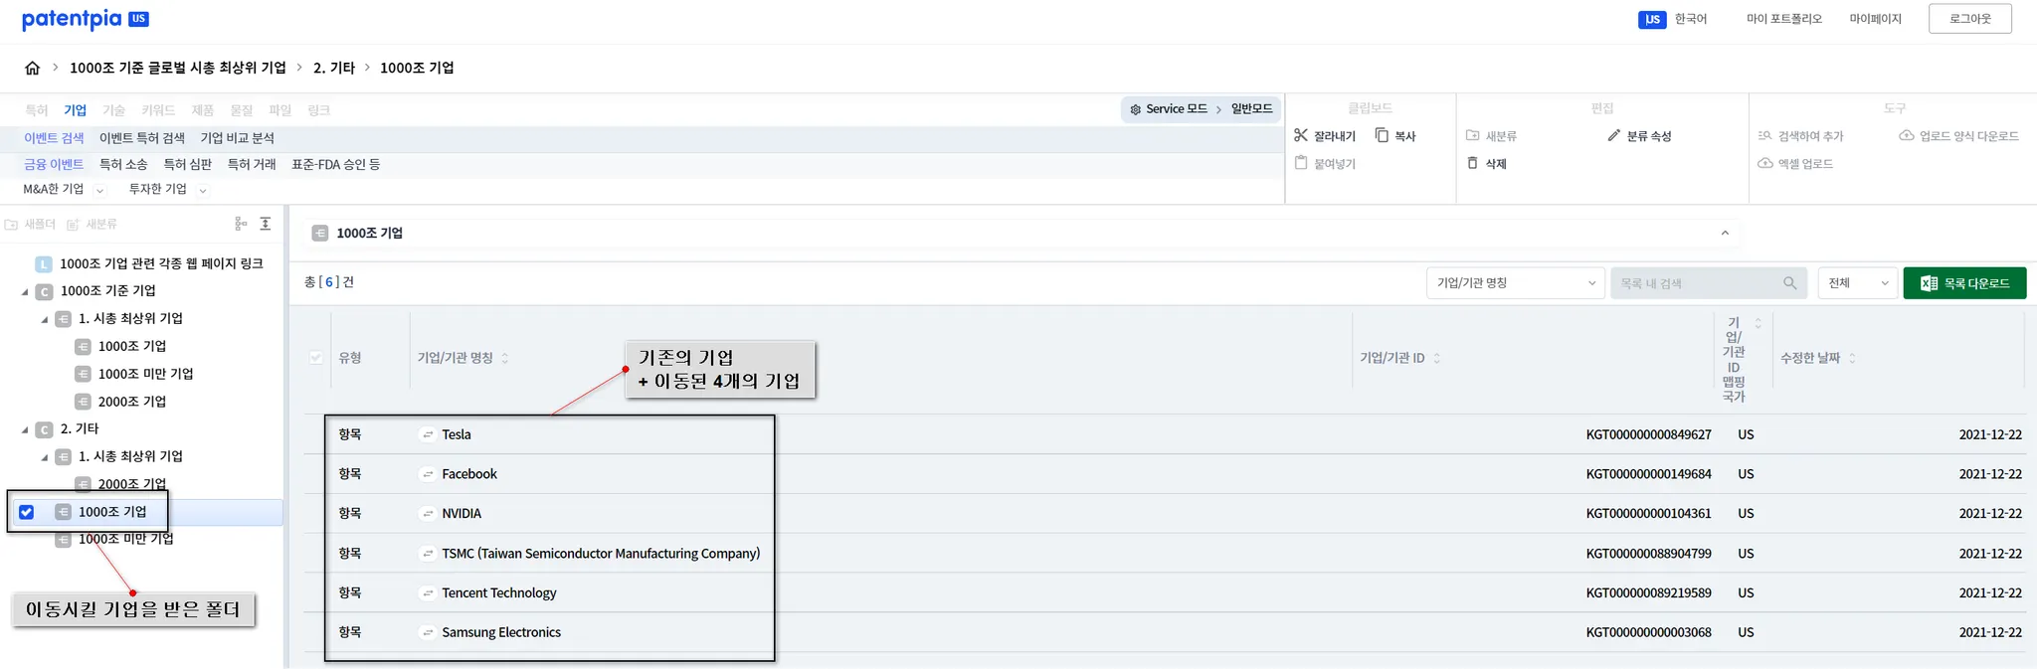Click the new folder icon (새폴더) in the sidebar
This screenshot has width=2037, height=669.
pyautogui.click(x=12, y=225)
